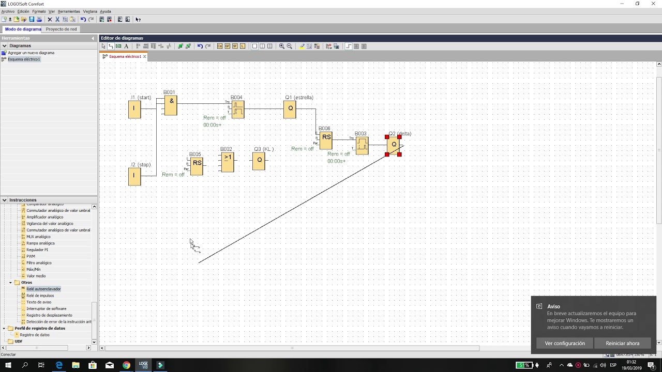Image resolution: width=662 pixels, height=372 pixels.
Task: Open the Ayuda menu
Action: pyautogui.click(x=106, y=11)
